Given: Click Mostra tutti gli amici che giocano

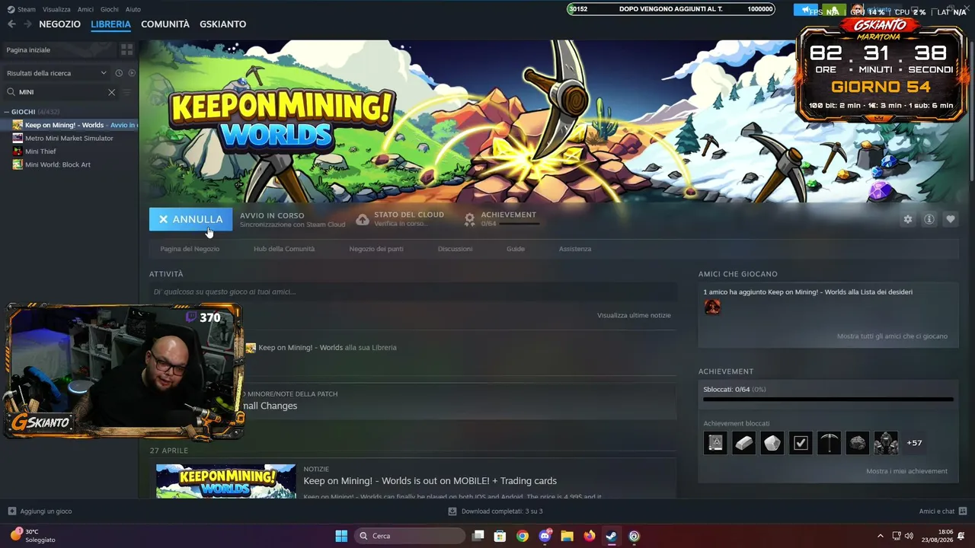Looking at the screenshot, I should pyautogui.click(x=892, y=336).
